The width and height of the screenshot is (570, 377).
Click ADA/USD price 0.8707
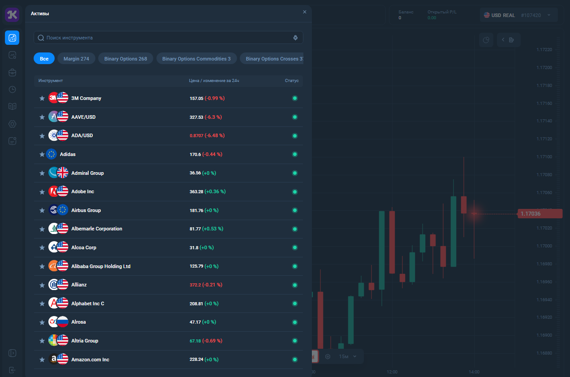(x=196, y=135)
